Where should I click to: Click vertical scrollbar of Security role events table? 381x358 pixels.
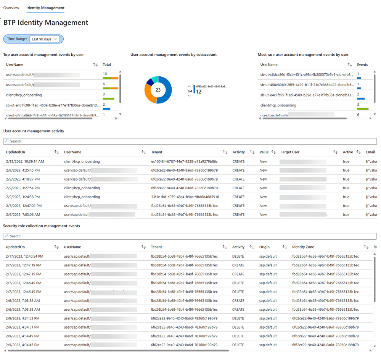[375, 279]
